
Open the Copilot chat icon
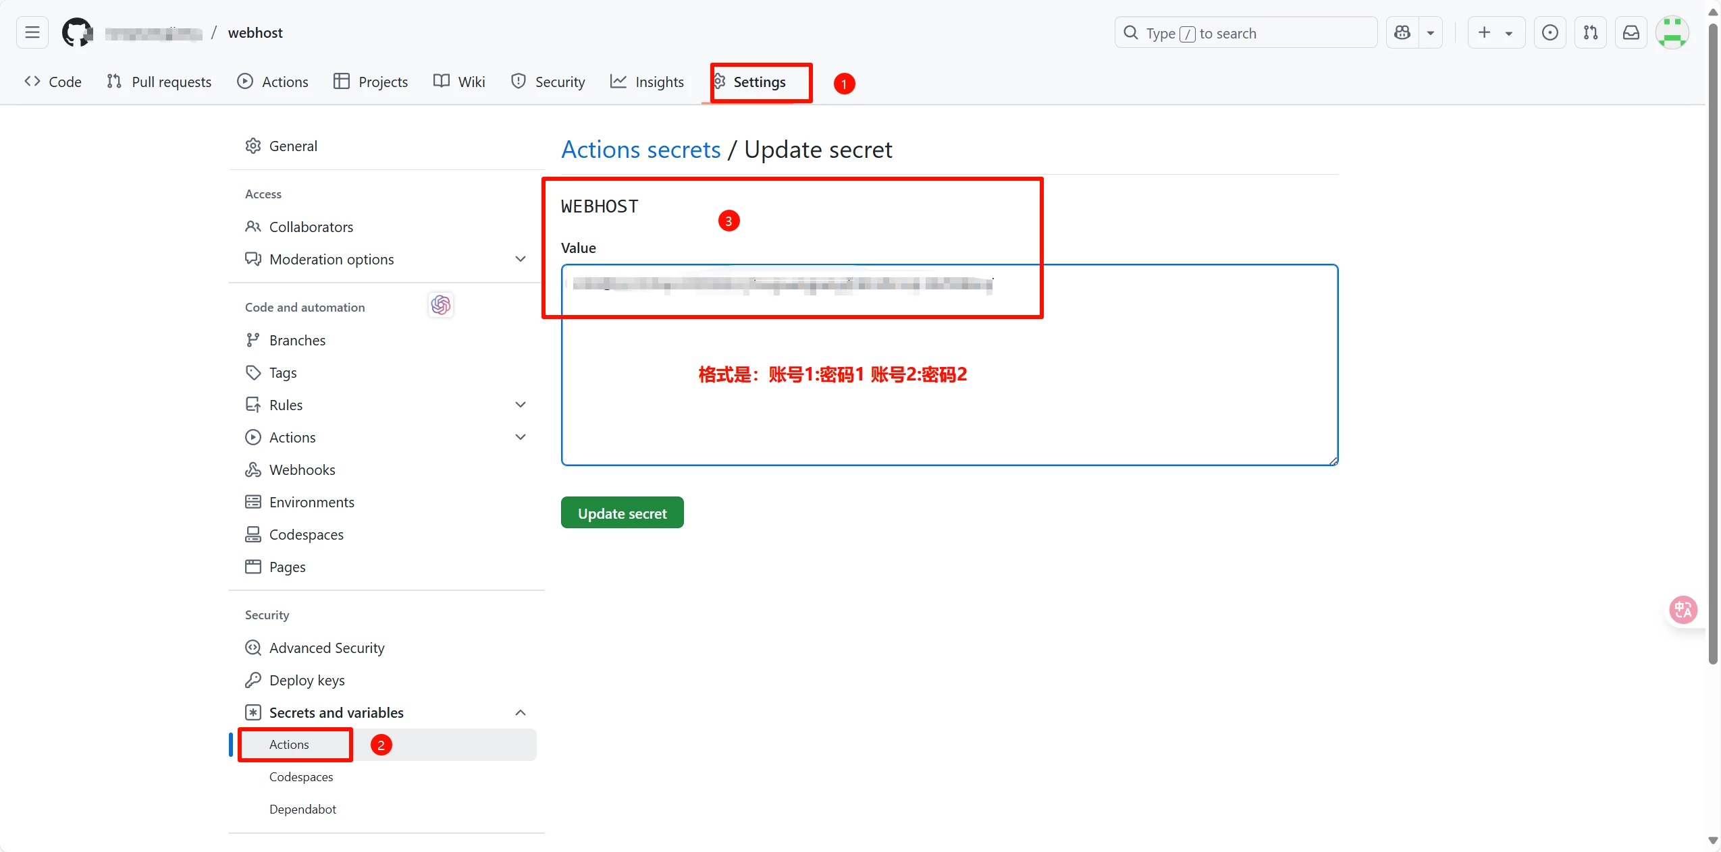click(x=1402, y=32)
